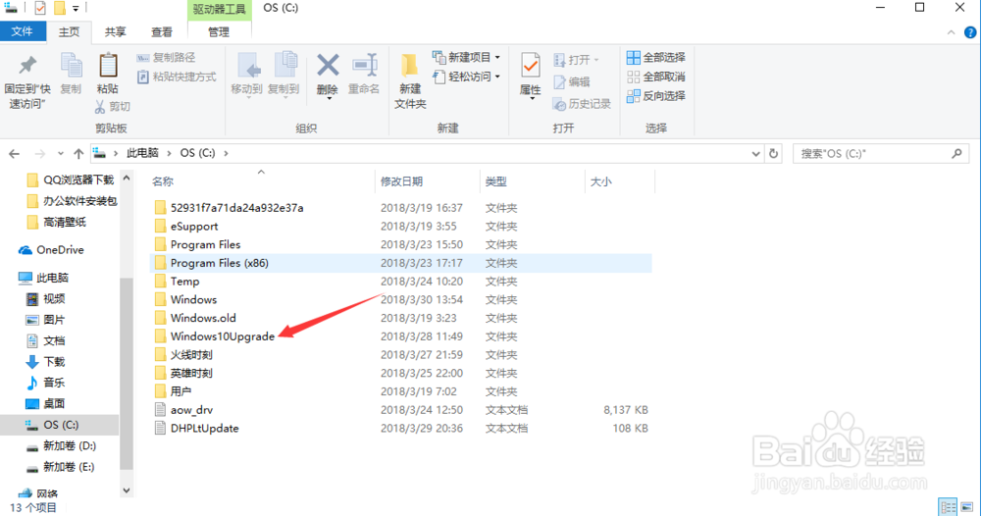The image size is (981, 516).
Task: Switch to Details view icon
Action: click(x=949, y=506)
